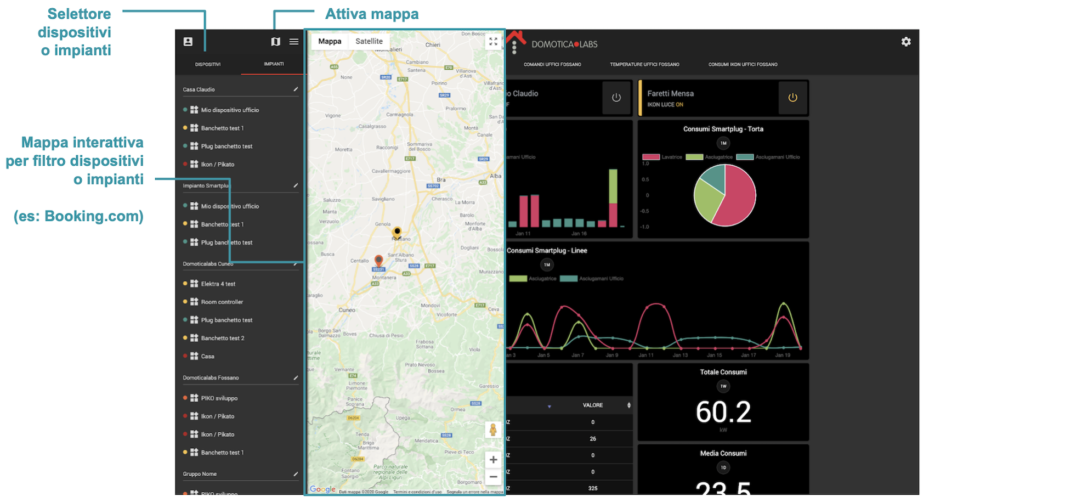
Task: Open 1D period selector on Media Consumi
Action: click(x=723, y=467)
